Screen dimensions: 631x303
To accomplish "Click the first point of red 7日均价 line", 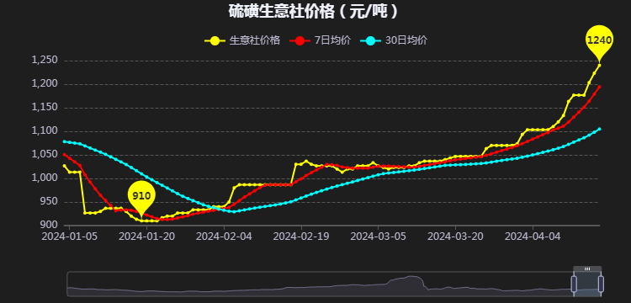I will (64, 154).
